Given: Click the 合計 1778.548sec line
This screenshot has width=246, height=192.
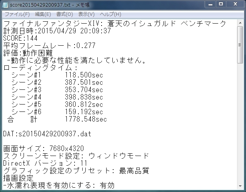Looking at the screenshot, I should point(57,119).
